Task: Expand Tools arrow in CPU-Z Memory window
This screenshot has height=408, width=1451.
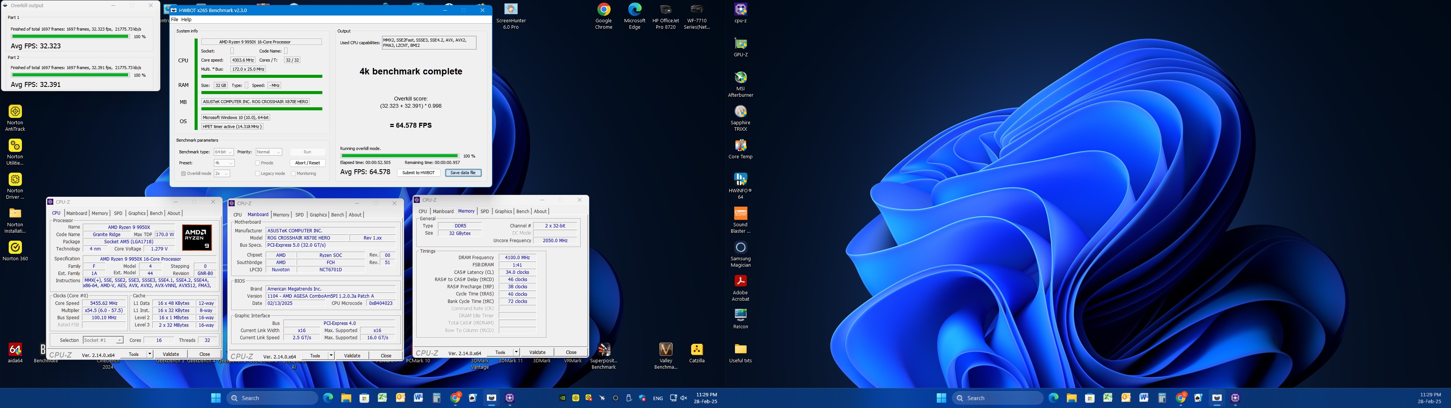Action: click(516, 352)
